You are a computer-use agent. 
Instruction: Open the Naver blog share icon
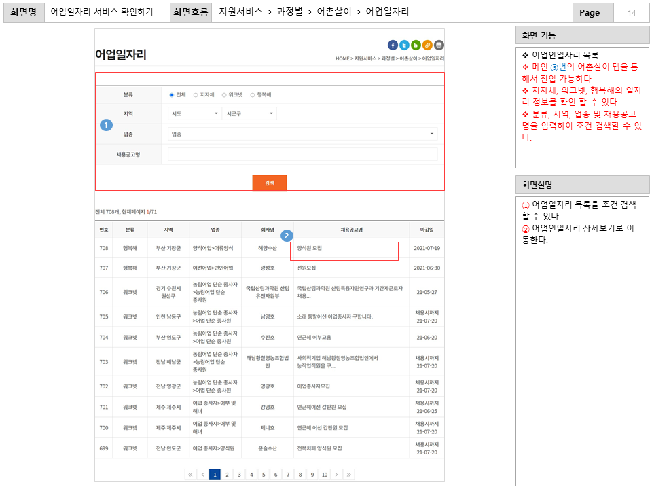416,45
